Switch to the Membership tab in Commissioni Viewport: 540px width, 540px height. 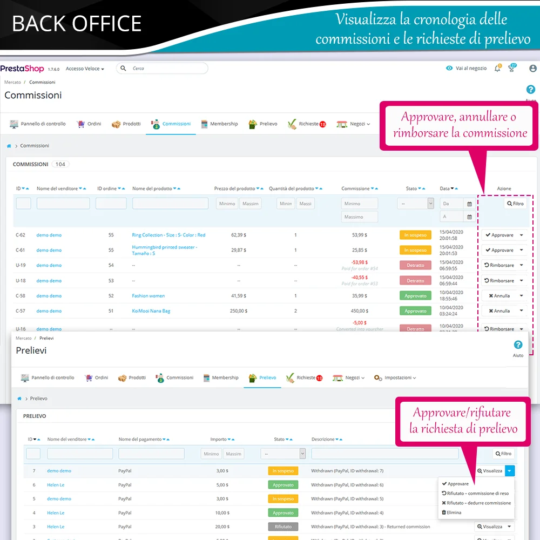(x=219, y=124)
